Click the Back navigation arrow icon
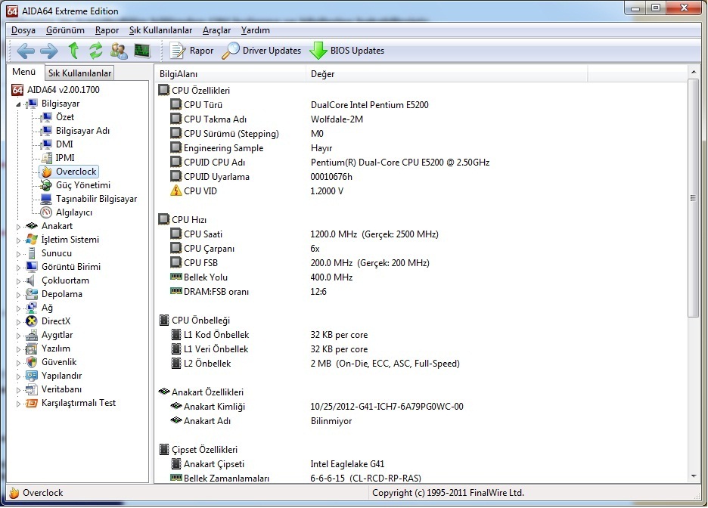Screen dimensions: 708x508 (26, 51)
